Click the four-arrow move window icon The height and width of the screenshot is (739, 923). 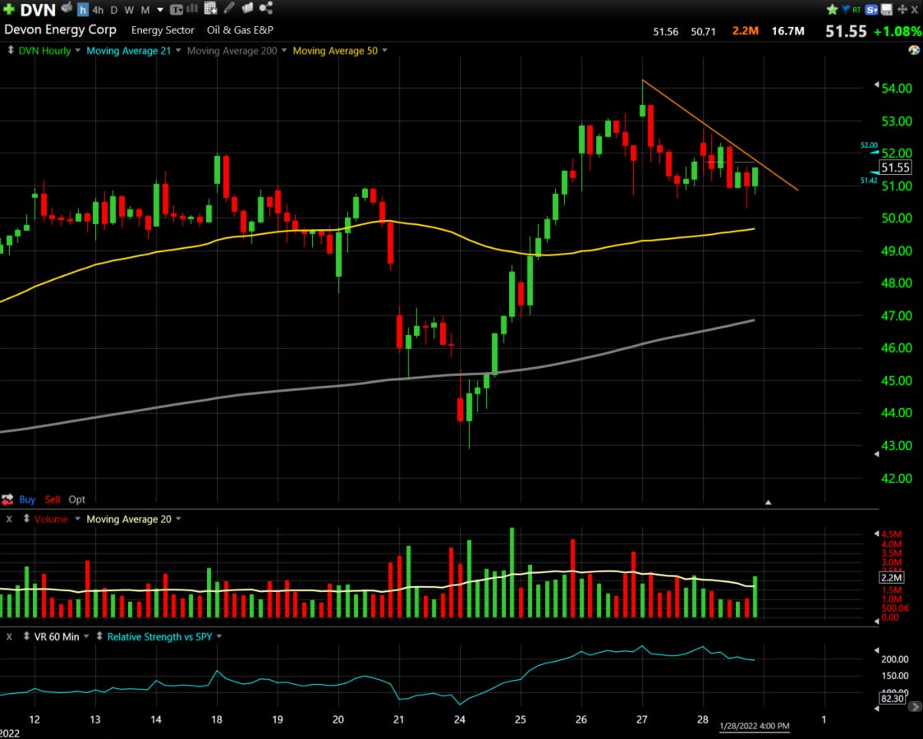[x=902, y=9]
